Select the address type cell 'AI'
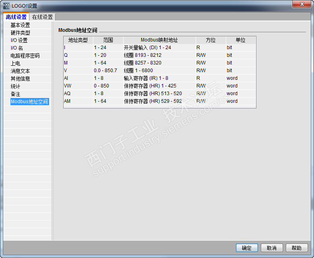Screen dimensions: 314x258 coord(78,78)
